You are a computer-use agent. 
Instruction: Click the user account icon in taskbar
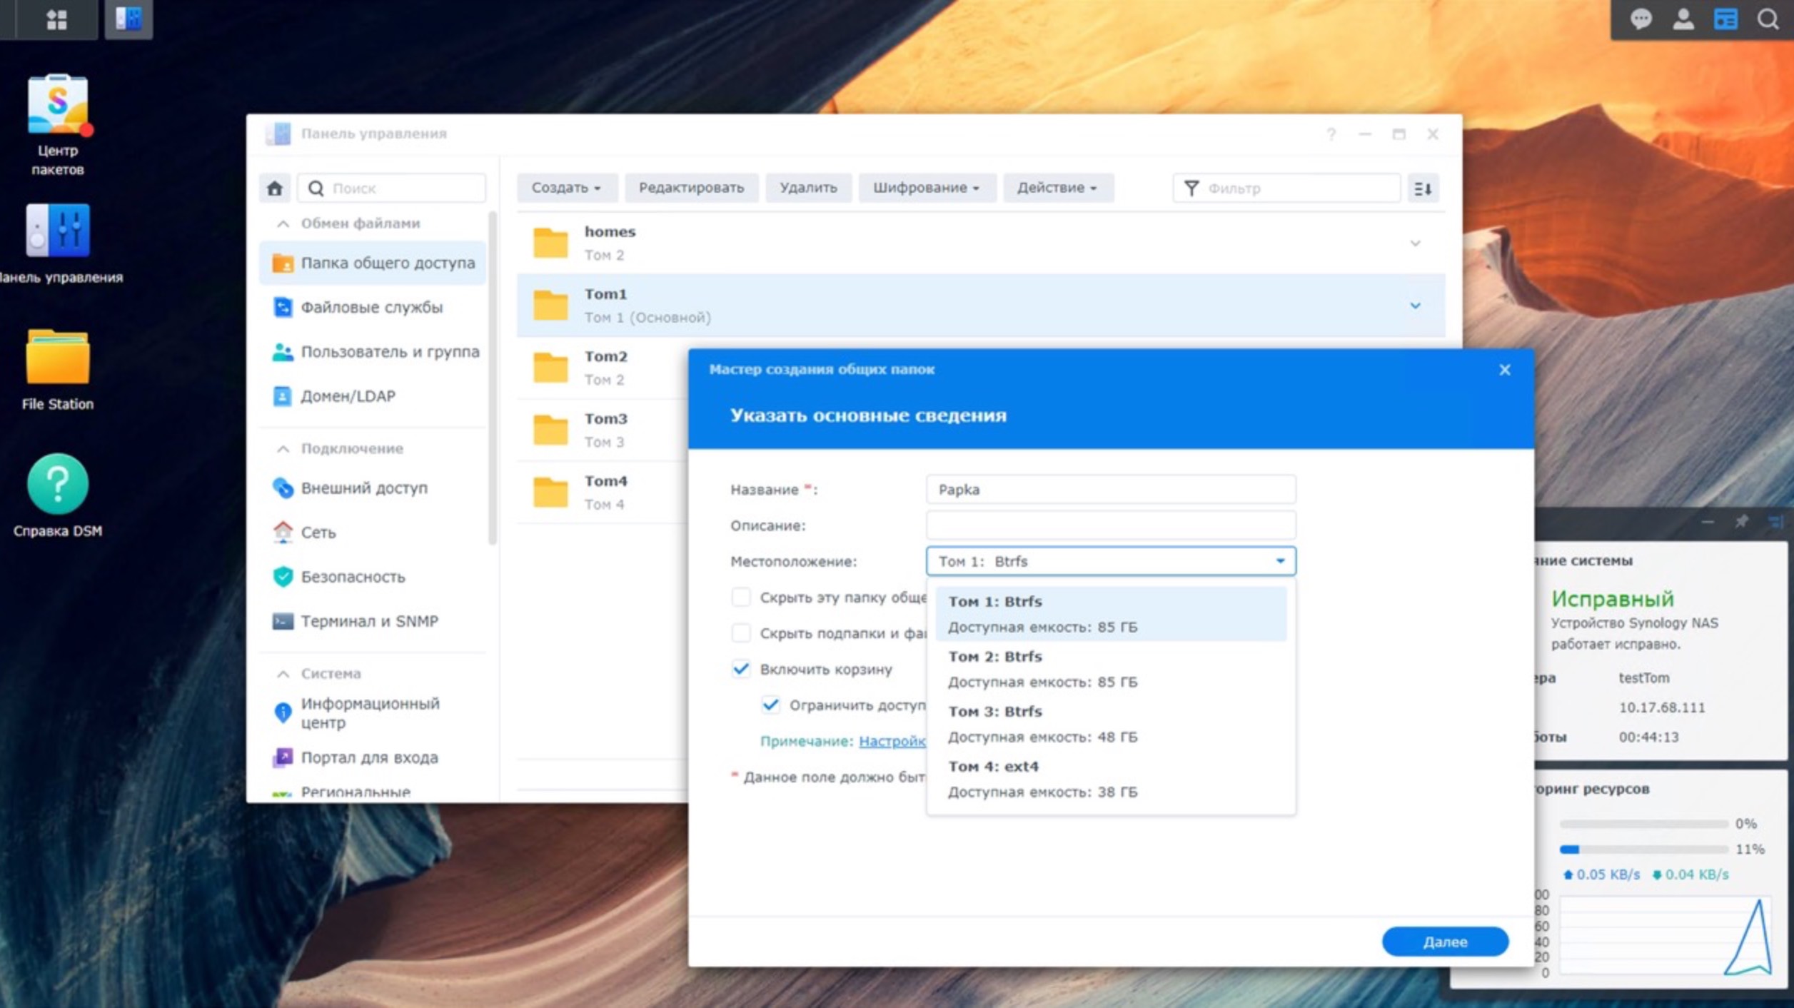click(1683, 19)
